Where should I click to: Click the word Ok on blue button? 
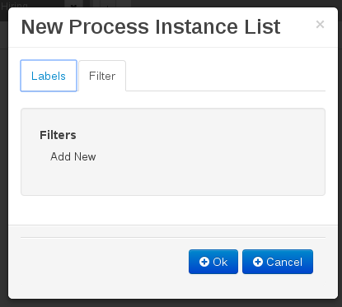(220, 262)
